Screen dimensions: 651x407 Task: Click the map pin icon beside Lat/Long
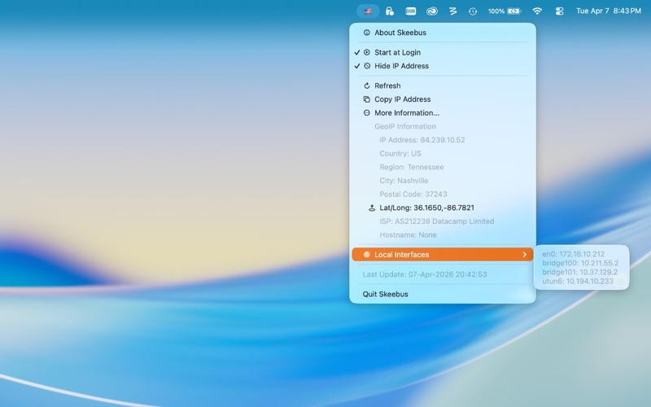pos(372,208)
